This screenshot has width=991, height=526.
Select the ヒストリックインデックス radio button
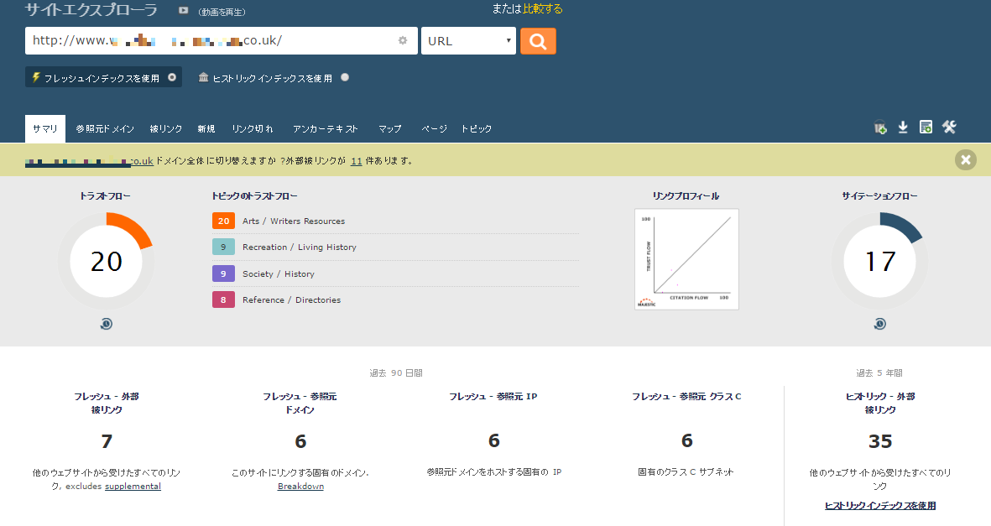pyautogui.click(x=345, y=77)
